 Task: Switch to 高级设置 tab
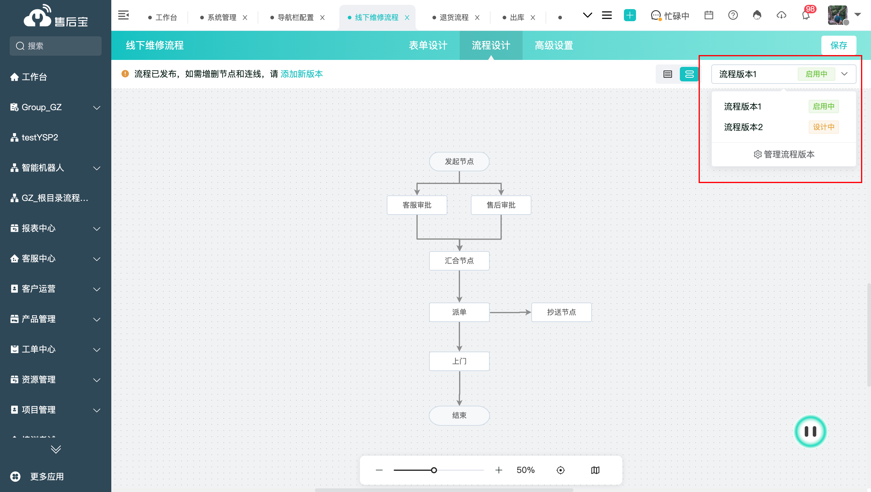(554, 45)
